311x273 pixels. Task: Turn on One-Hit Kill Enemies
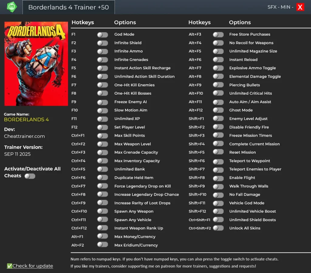(103, 85)
